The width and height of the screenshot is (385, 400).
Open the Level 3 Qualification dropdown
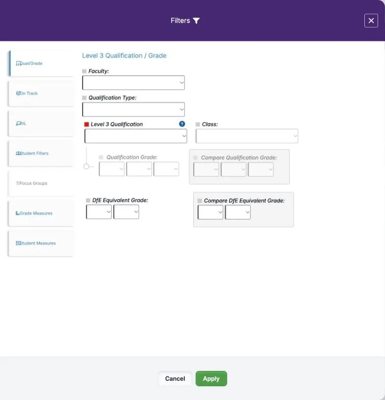[x=136, y=136]
